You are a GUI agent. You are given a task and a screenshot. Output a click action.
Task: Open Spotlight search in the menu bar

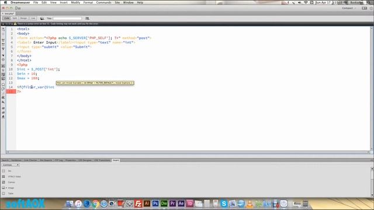pyautogui.click(x=369, y=2)
